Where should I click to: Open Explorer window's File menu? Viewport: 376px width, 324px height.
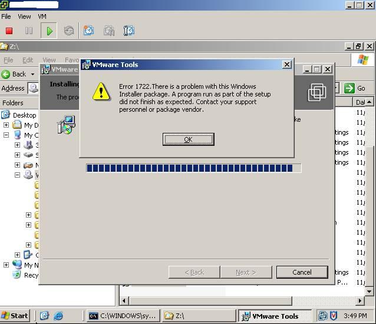tap(8, 60)
